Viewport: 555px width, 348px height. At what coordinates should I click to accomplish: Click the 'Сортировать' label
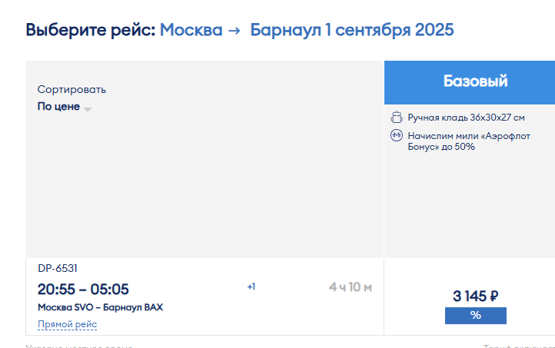pos(71,89)
